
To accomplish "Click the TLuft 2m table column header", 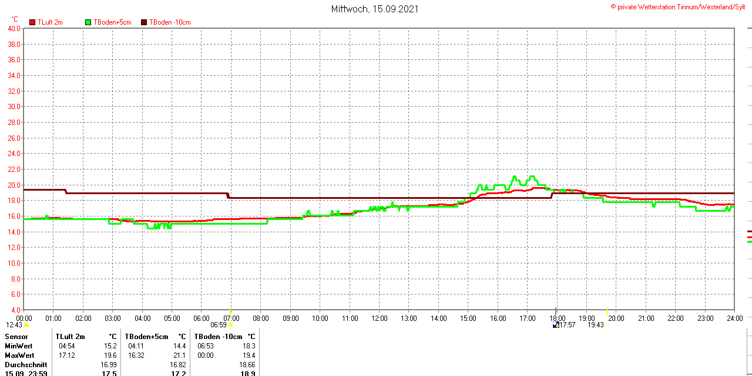I will coord(70,337).
